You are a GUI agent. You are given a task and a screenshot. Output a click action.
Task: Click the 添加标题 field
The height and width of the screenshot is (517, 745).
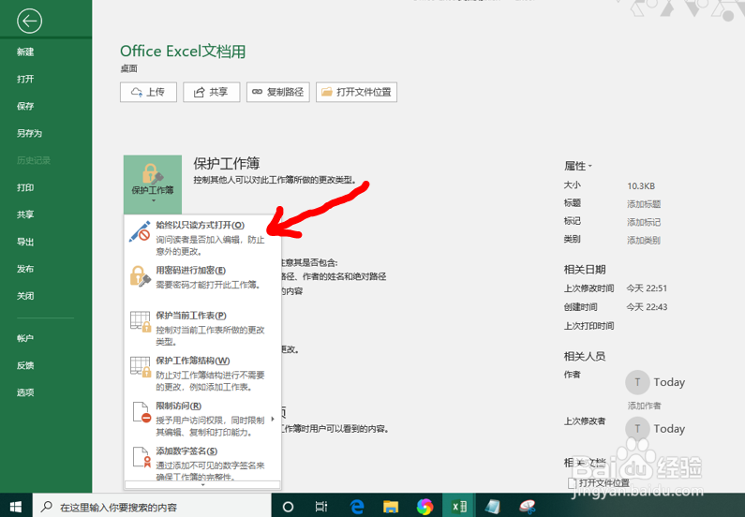point(644,204)
